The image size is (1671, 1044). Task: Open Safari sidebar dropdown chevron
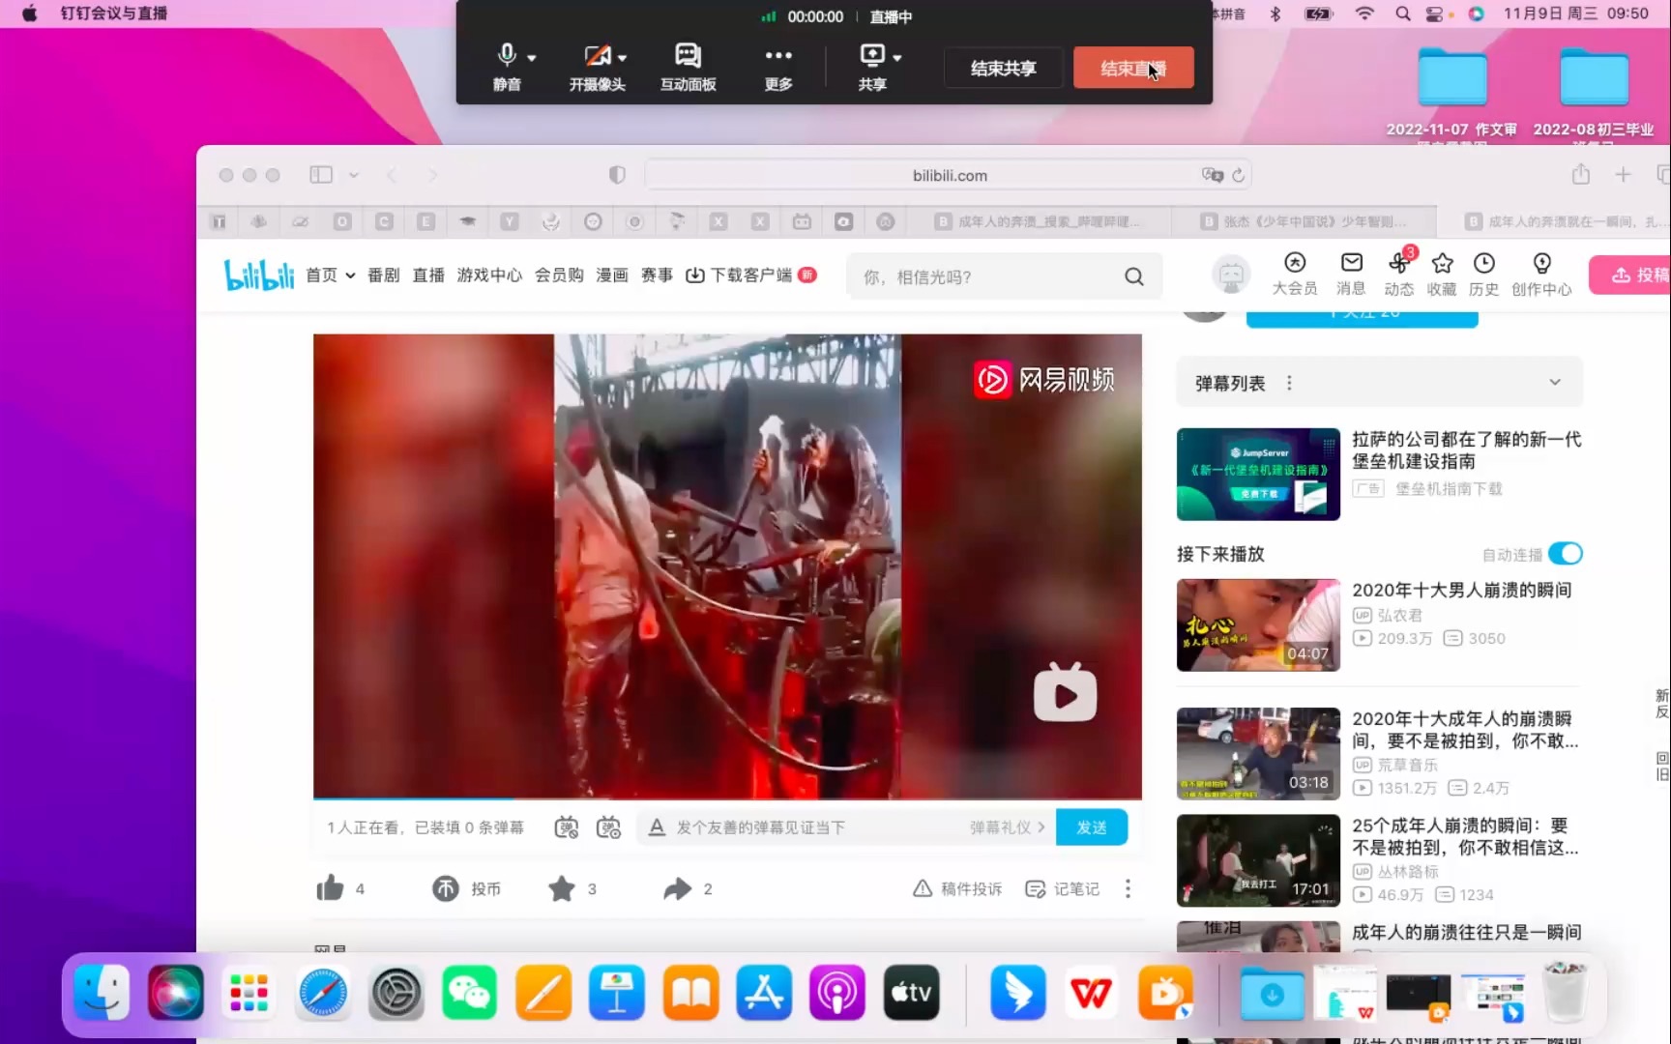click(354, 175)
